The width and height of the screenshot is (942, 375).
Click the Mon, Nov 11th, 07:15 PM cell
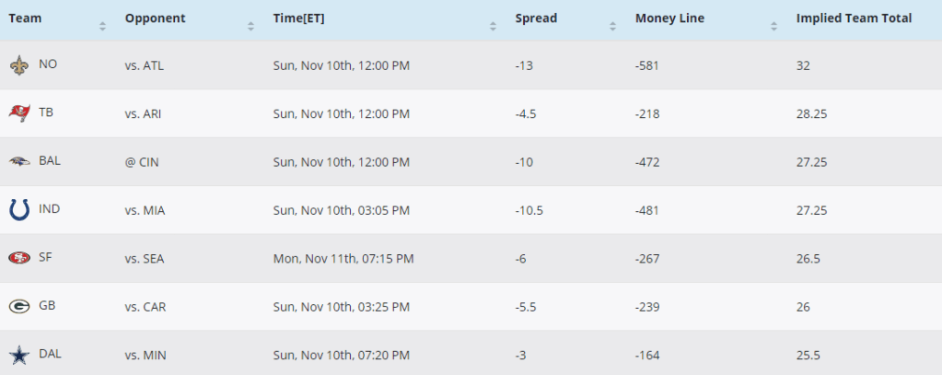(x=343, y=258)
